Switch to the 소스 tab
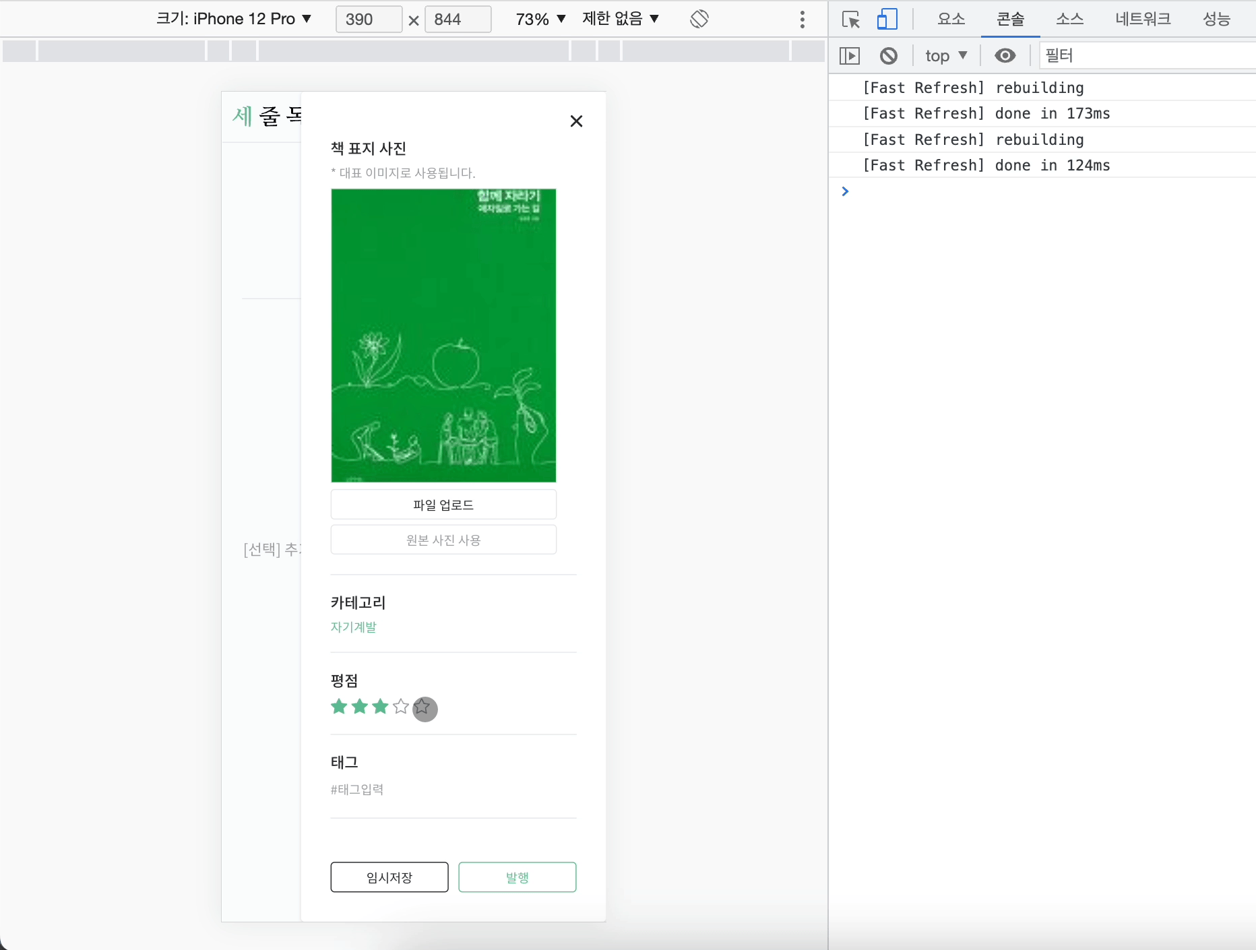Viewport: 1256px width, 950px height. [x=1069, y=19]
